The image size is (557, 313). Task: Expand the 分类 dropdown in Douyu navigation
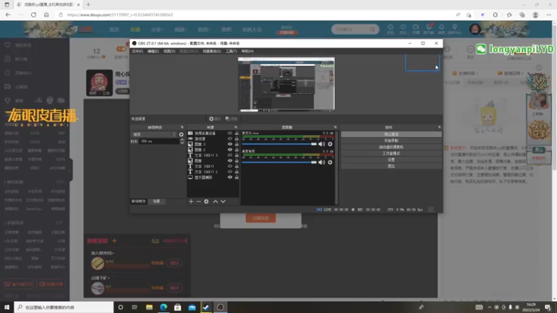tap(157, 29)
